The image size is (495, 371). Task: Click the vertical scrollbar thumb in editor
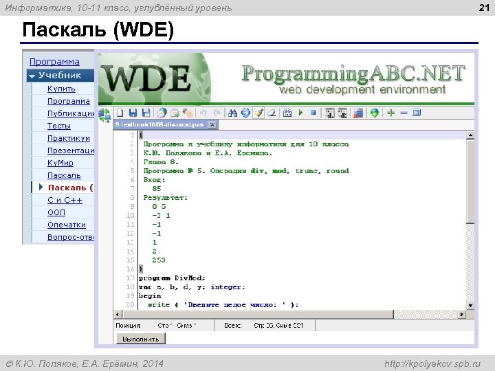coord(470,181)
